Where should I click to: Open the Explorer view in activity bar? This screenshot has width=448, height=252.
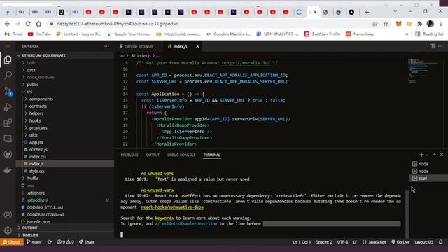[x=8, y=59]
